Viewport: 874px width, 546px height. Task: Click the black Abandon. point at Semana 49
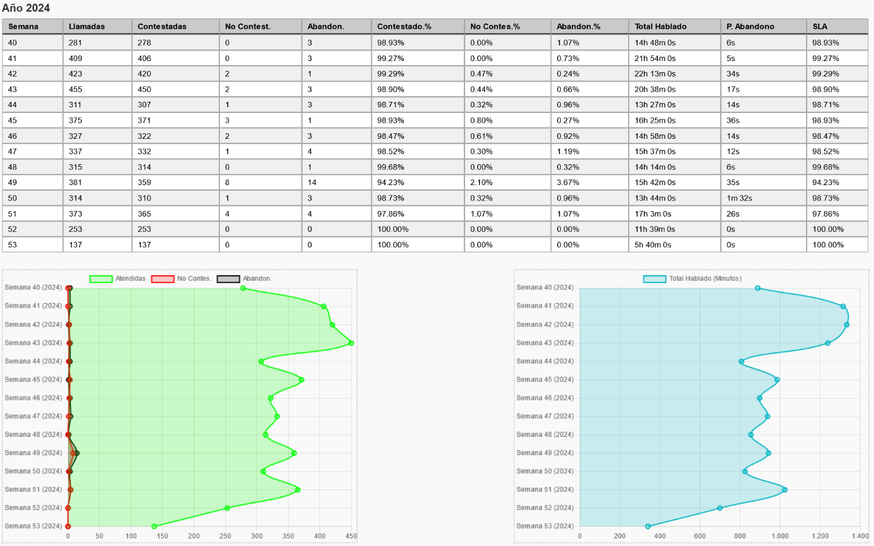coord(77,453)
